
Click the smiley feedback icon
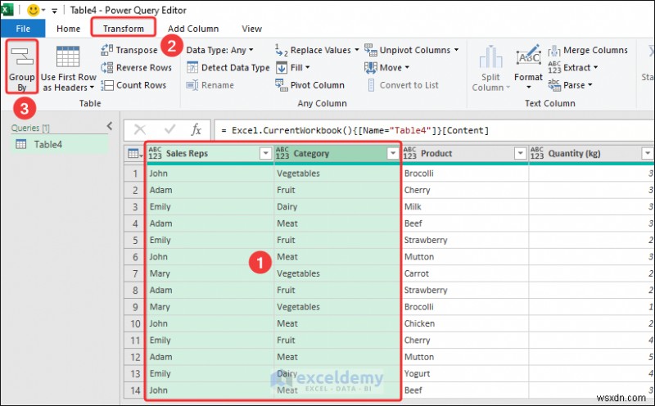tap(33, 10)
